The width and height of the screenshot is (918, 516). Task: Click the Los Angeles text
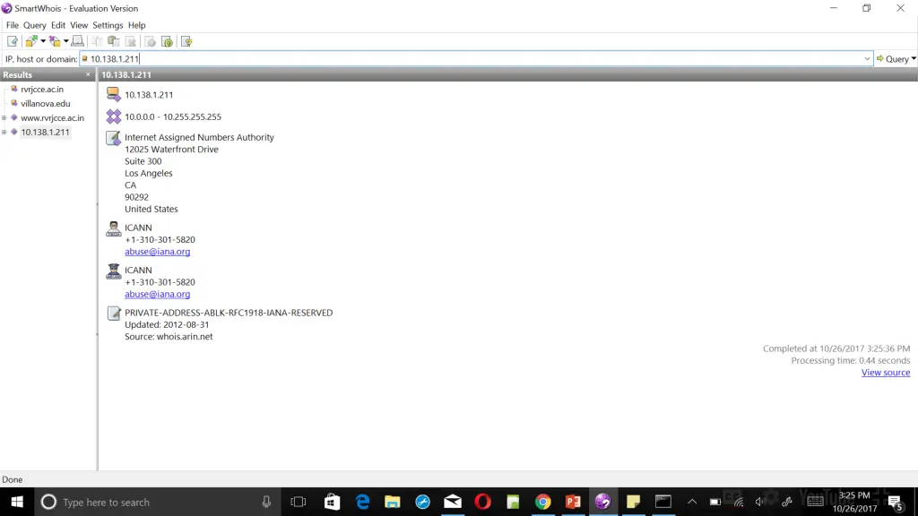[x=149, y=173]
